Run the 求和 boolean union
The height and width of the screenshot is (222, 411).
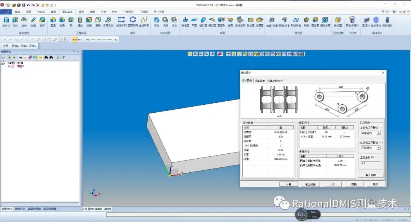tap(156, 22)
